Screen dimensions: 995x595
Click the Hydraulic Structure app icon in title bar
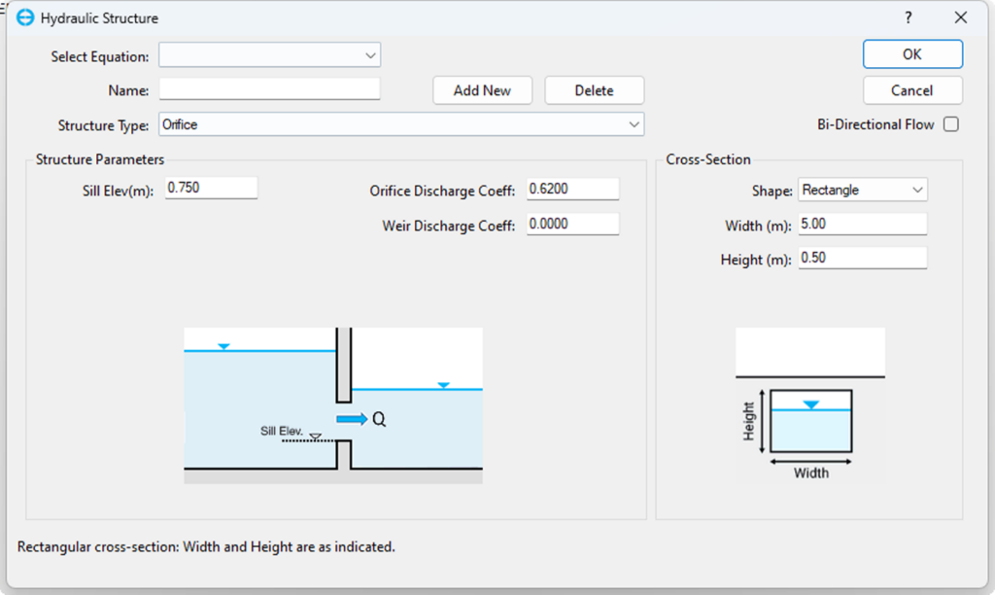click(x=25, y=17)
